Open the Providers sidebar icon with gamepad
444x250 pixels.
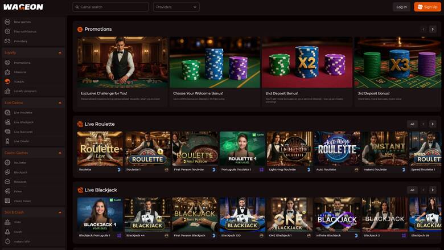tap(7, 41)
